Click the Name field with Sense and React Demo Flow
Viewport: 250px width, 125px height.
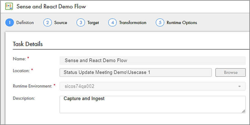click(153, 60)
